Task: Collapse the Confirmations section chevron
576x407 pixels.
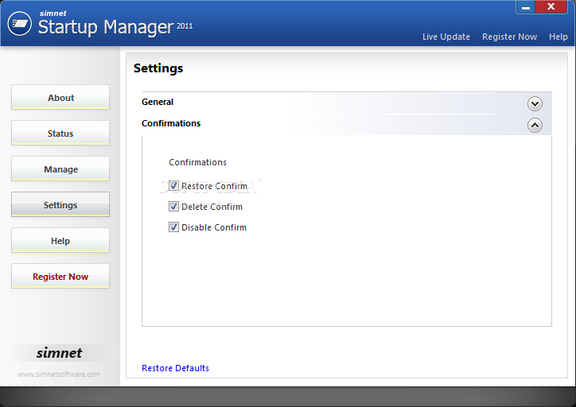Action: pyautogui.click(x=535, y=125)
